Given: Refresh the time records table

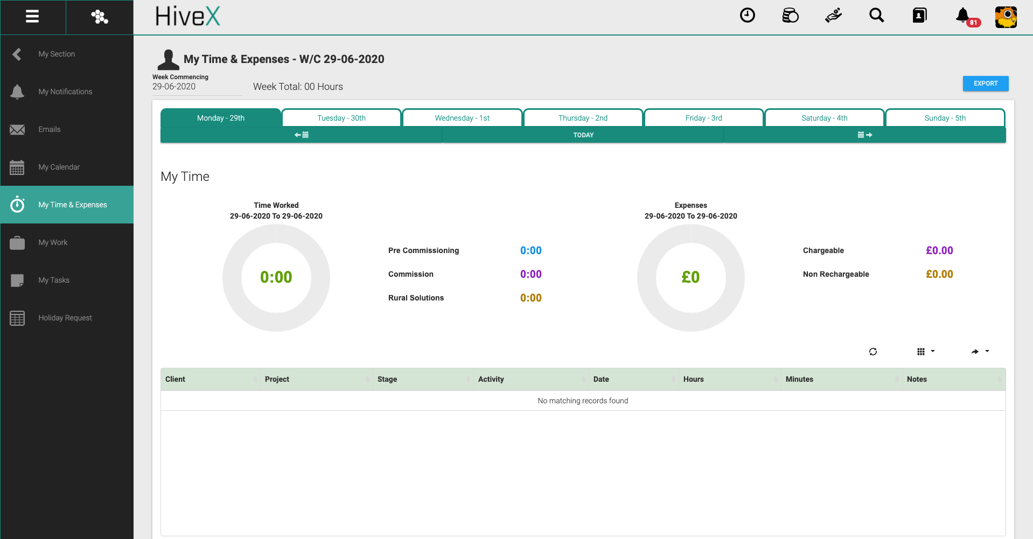Looking at the screenshot, I should coord(873,352).
